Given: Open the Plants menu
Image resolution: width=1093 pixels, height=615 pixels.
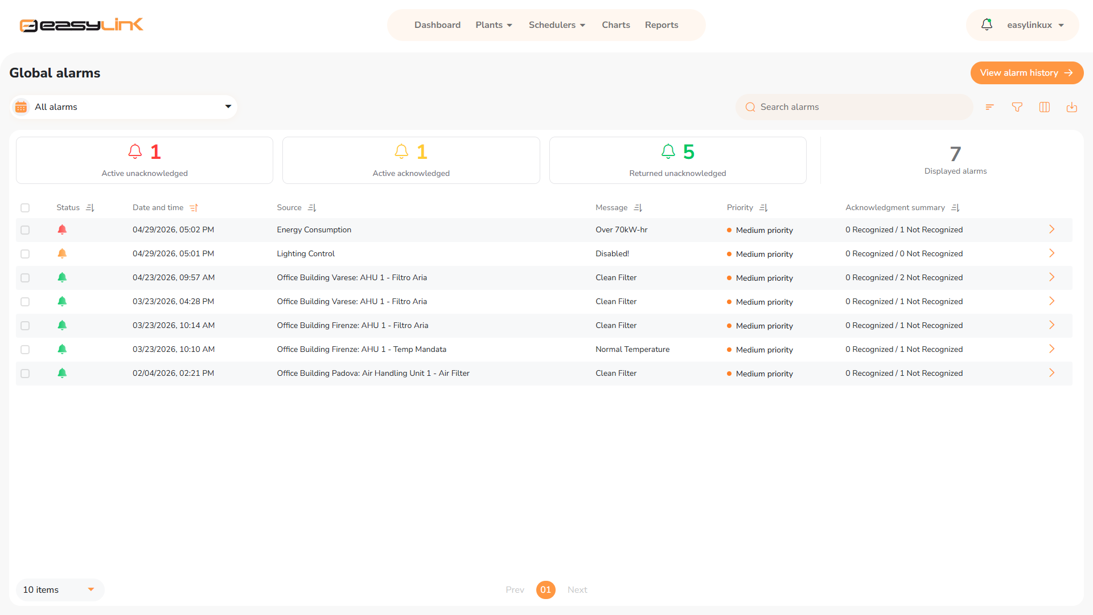Looking at the screenshot, I should point(494,25).
